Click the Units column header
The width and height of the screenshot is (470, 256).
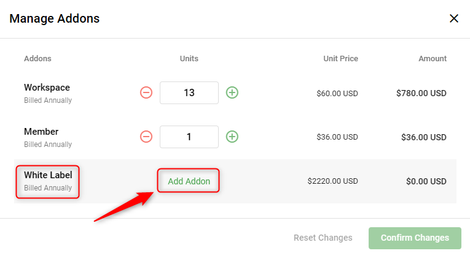click(189, 59)
